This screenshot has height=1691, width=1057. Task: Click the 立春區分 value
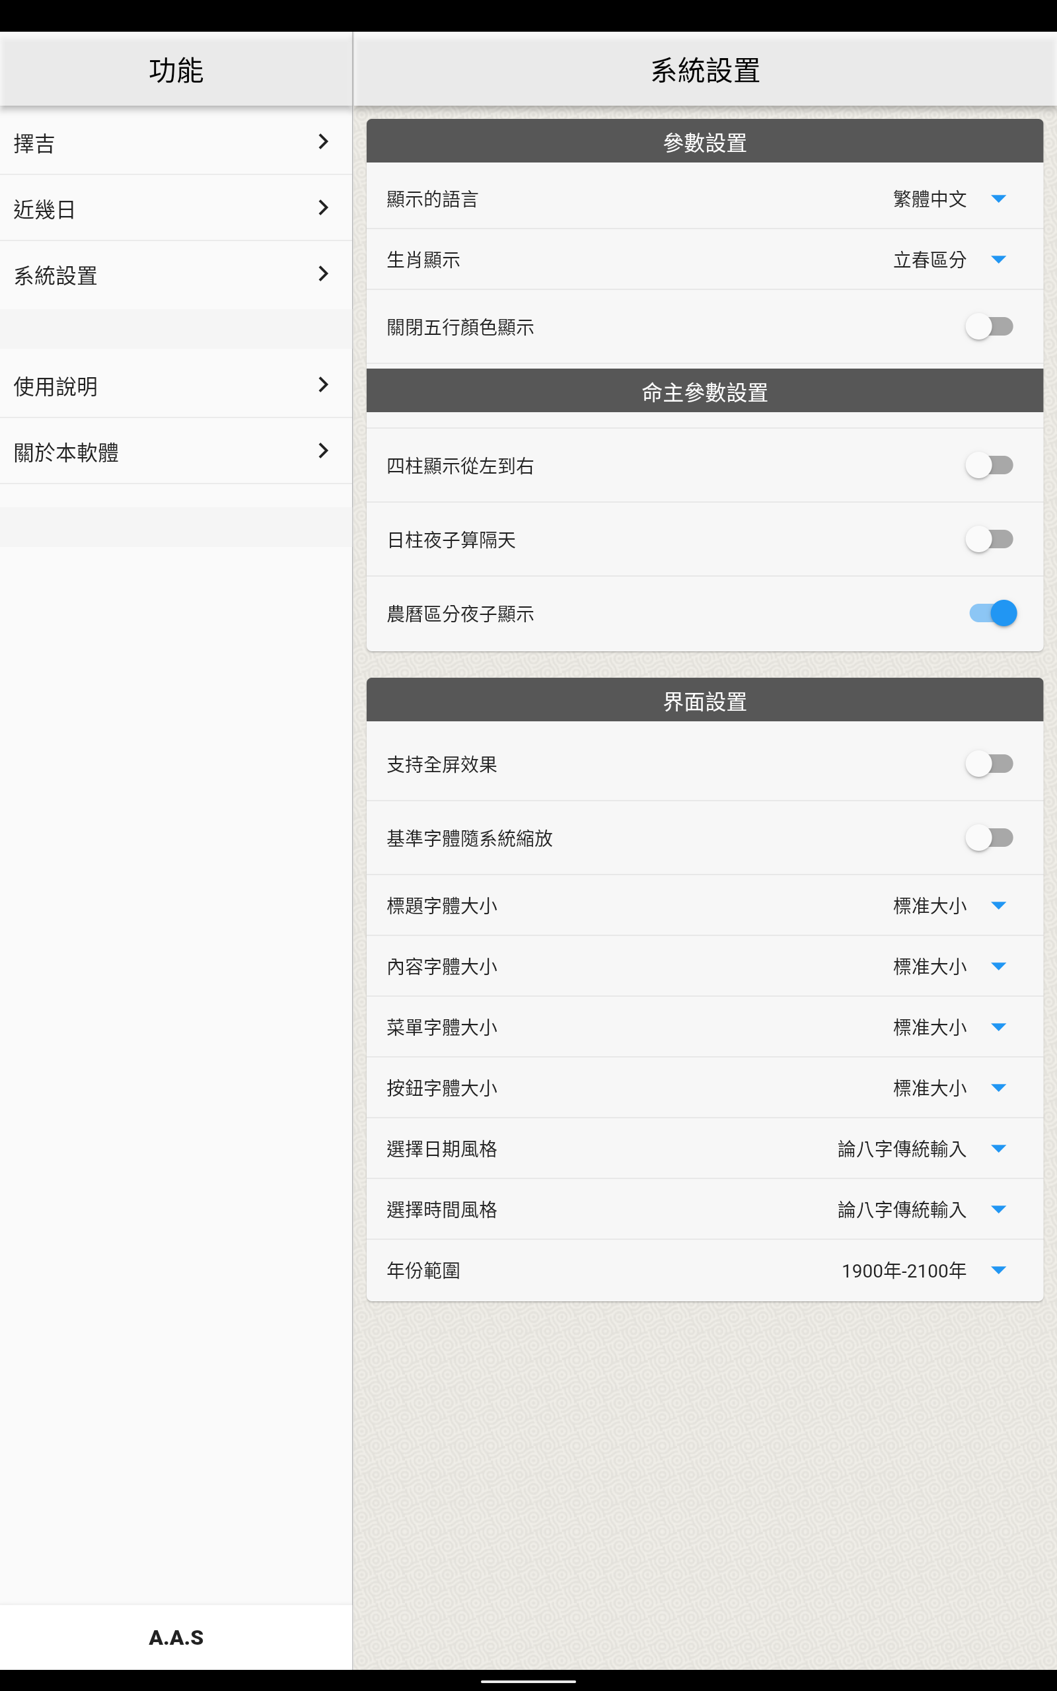(x=929, y=260)
